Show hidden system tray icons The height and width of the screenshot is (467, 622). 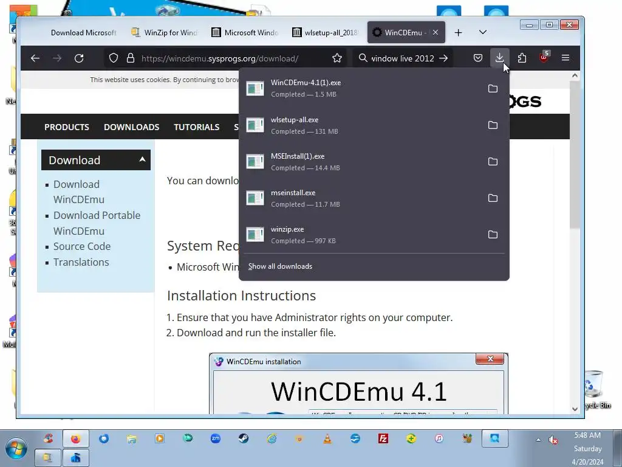[x=538, y=440]
